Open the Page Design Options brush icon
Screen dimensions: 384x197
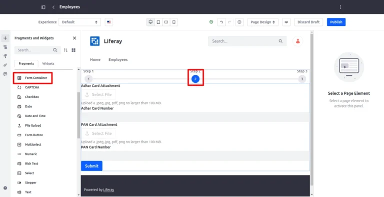(x=5, y=56)
